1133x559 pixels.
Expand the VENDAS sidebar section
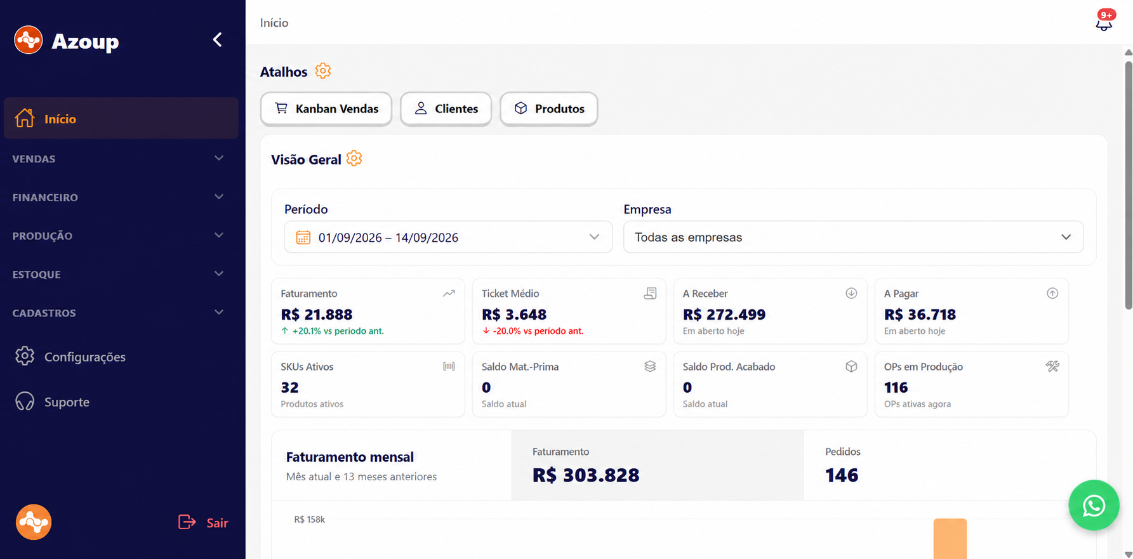(x=119, y=159)
